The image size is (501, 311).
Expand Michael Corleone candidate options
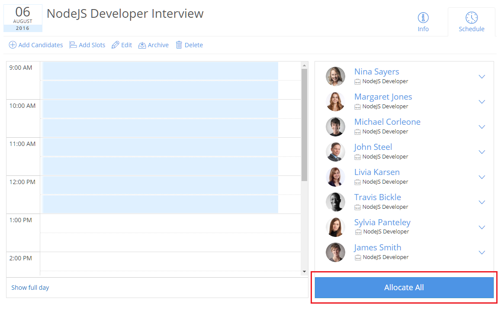[x=482, y=127]
